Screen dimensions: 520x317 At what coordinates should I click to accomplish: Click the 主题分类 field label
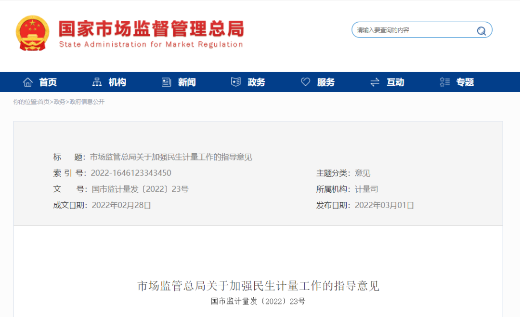(x=333, y=173)
